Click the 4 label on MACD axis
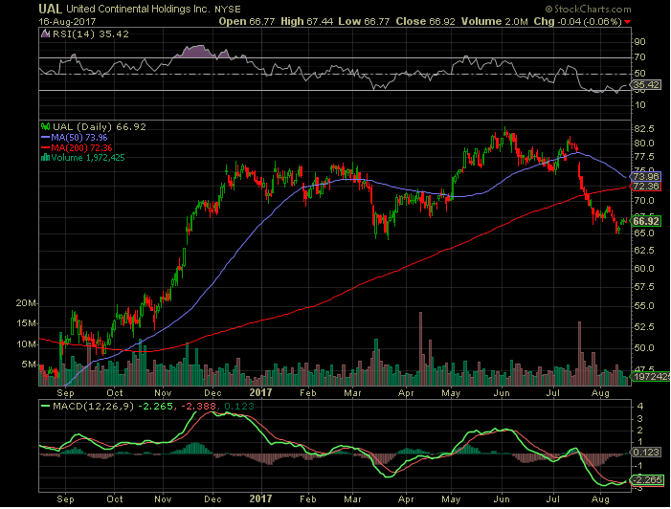This screenshot has height=509, width=671. coord(640,407)
